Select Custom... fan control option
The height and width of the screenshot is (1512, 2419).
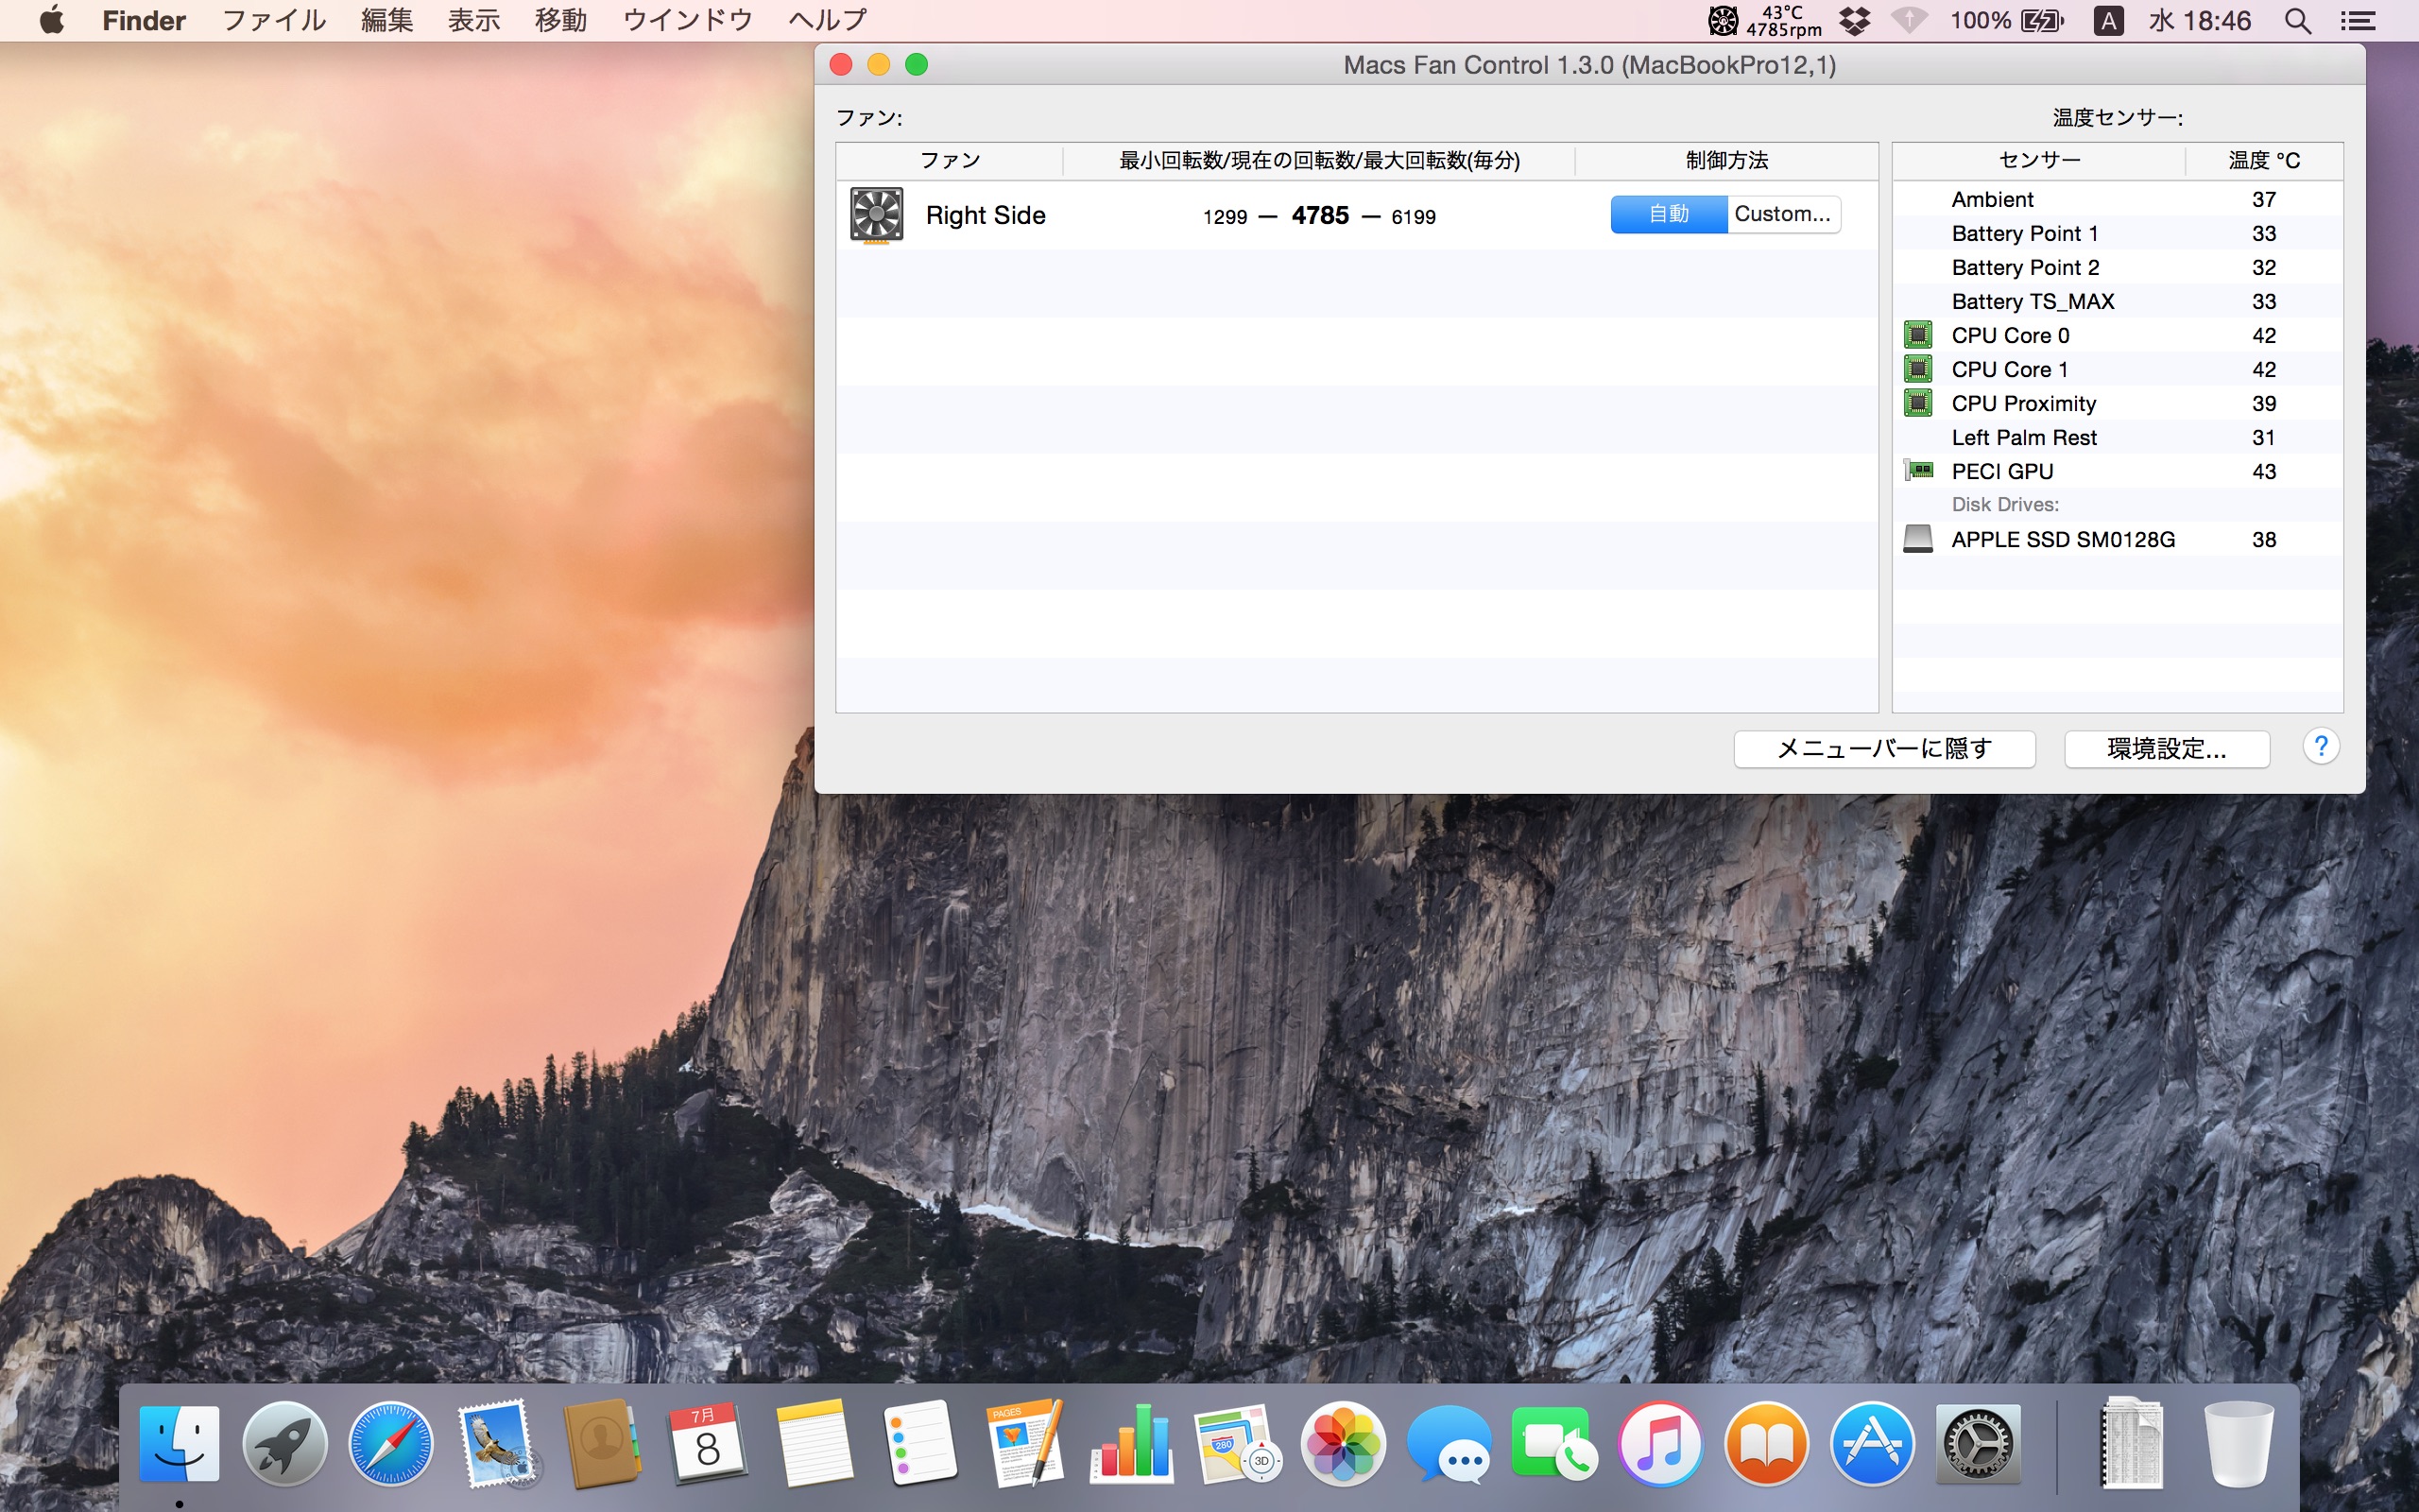click(1782, 214)
